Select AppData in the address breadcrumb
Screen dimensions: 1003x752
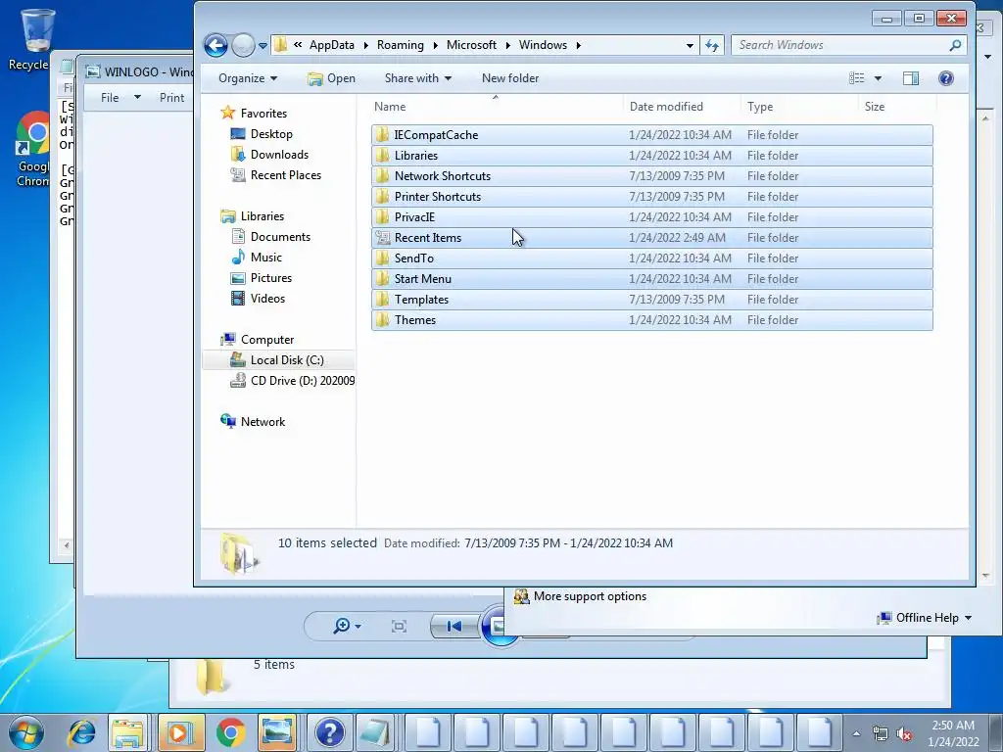click(x=331, y=45)
